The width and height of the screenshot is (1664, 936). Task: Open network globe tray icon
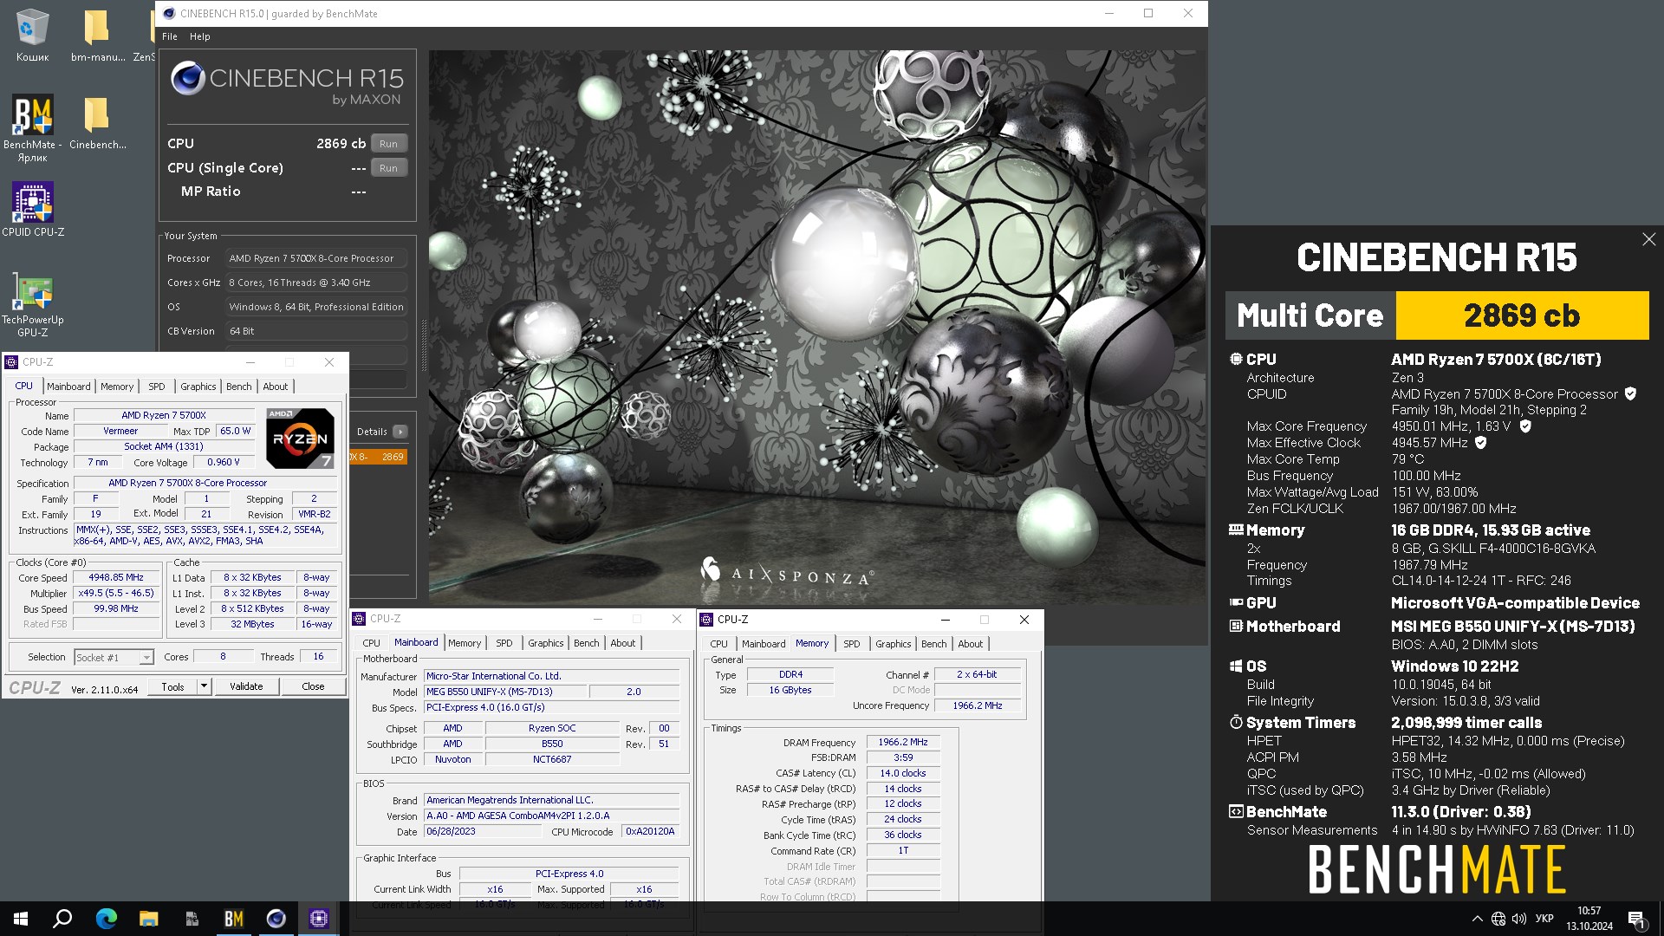[x=1498, y=919]
